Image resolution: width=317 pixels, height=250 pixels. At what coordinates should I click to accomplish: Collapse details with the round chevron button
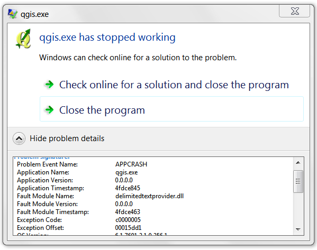pos(19,138)
